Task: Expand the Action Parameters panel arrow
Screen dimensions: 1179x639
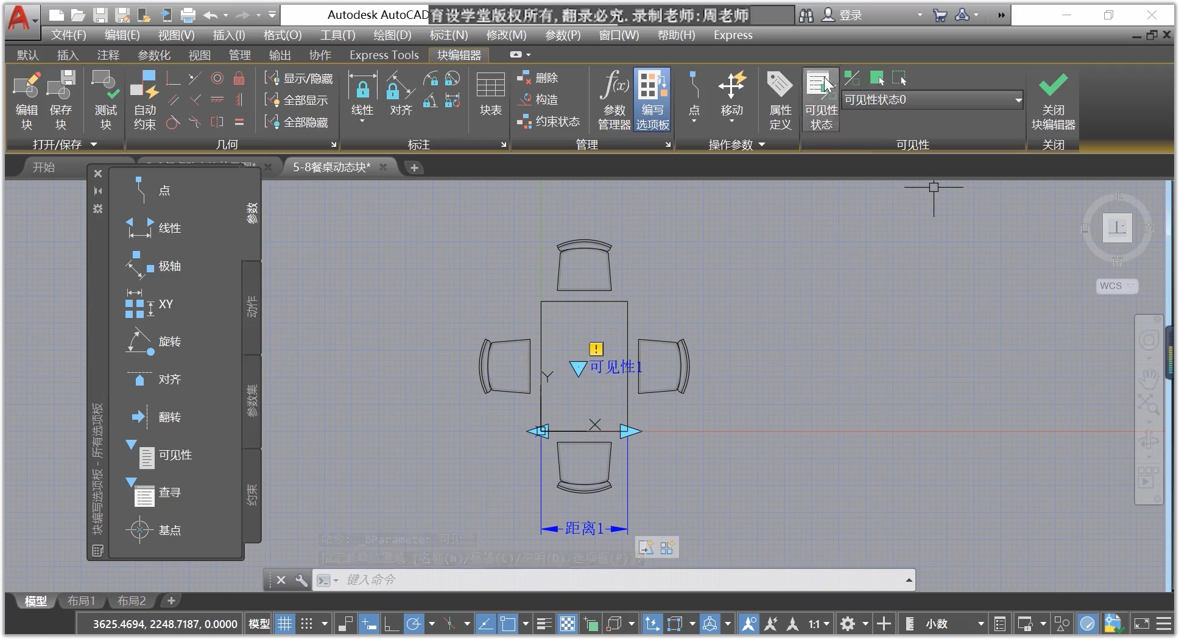Action: click(x=761, y=144)
